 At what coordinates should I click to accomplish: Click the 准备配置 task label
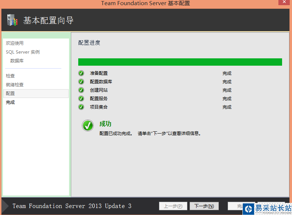pos(99,73)
